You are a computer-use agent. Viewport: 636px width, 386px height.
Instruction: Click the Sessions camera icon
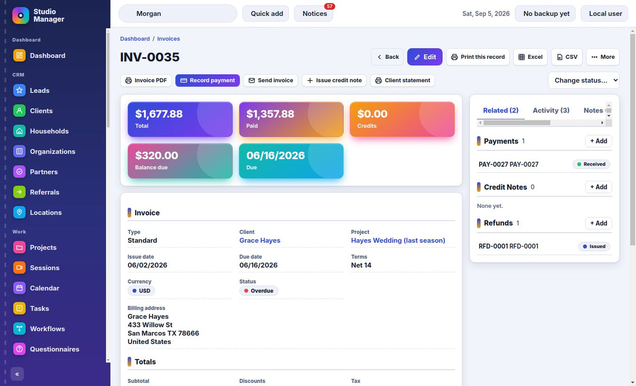(19, 268)
